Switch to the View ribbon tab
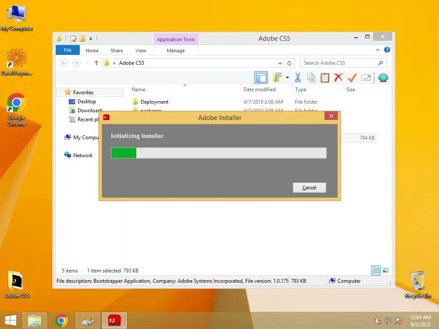This screenshot has width=439, height=329. point(141,51)
